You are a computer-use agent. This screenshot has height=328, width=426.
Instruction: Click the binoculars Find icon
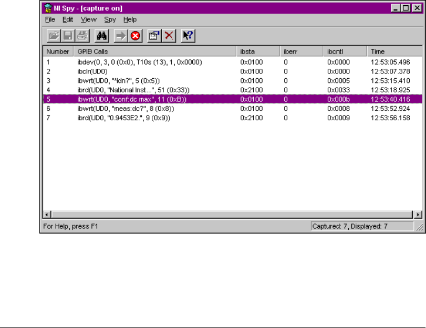[x=101, y=36]
